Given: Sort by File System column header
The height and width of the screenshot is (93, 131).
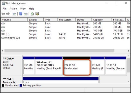Looking at the screenshot, I should (x=67, y=20).
